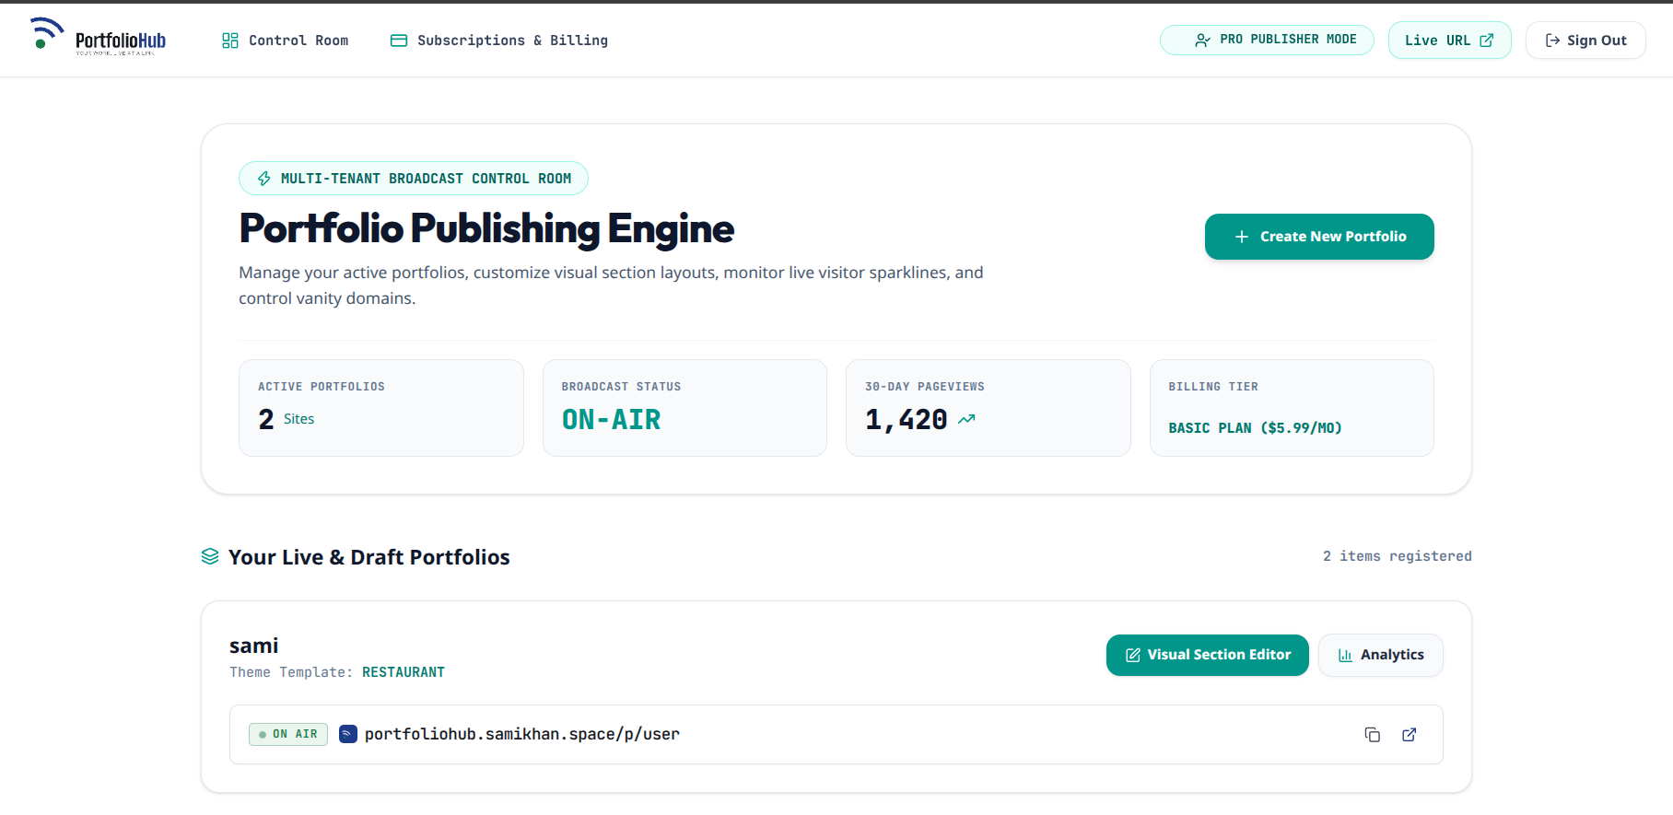Click Create New Portfolio button

tap(1319, 237)
